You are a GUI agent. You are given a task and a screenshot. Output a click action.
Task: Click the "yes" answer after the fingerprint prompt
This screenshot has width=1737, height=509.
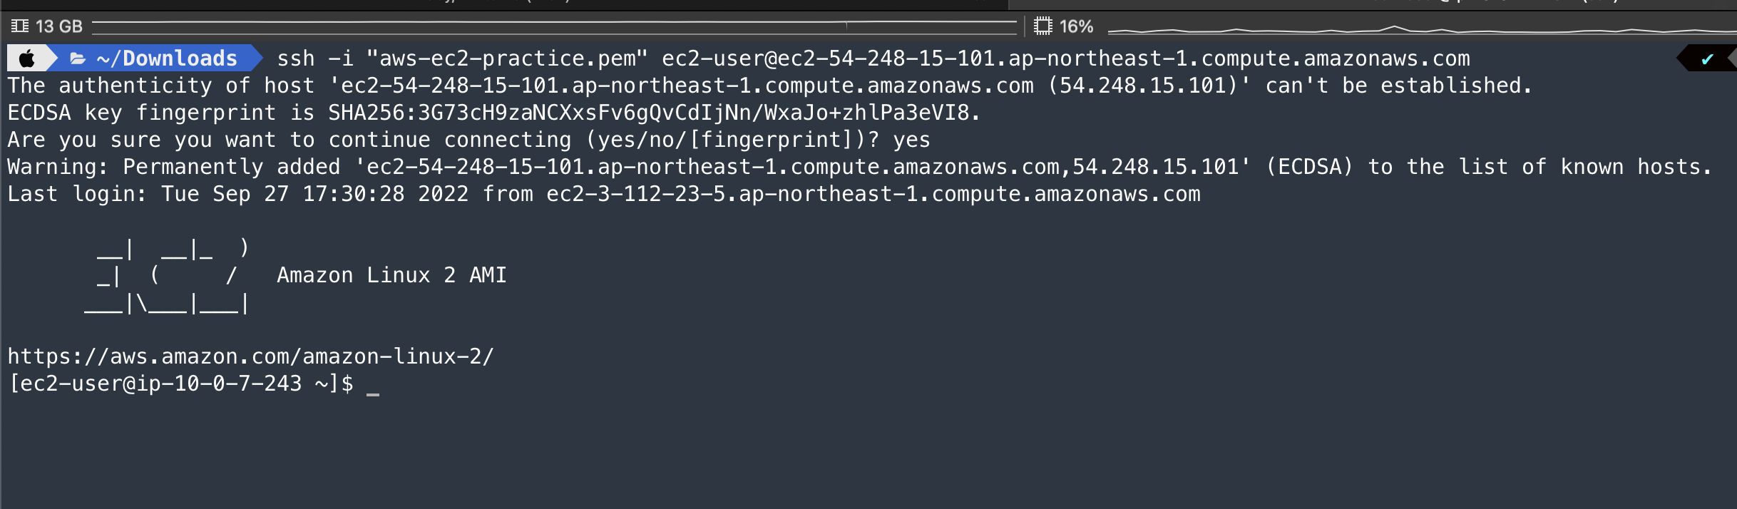(911, 140)
